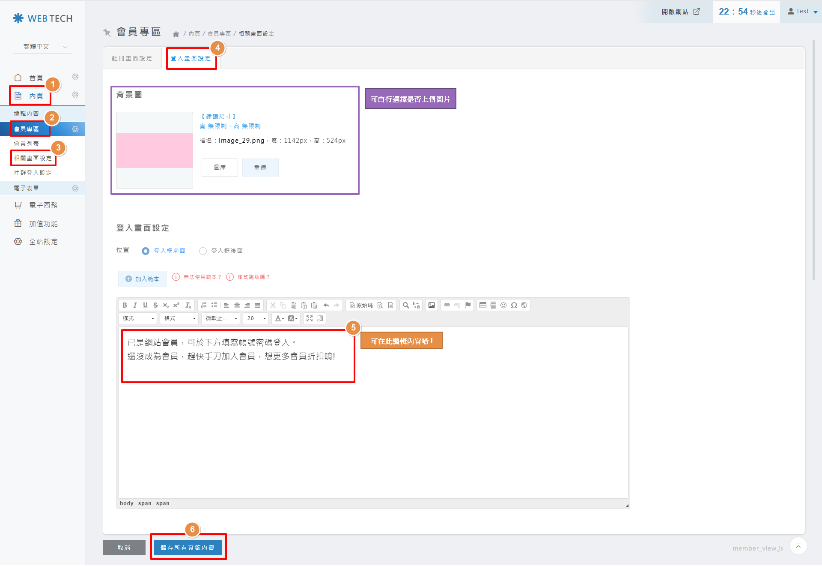
Task: Click the find magnifier icon
Action: [406, 305]
